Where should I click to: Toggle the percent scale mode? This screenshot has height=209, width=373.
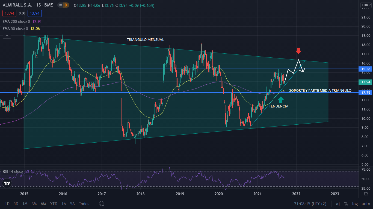point(346,204)
